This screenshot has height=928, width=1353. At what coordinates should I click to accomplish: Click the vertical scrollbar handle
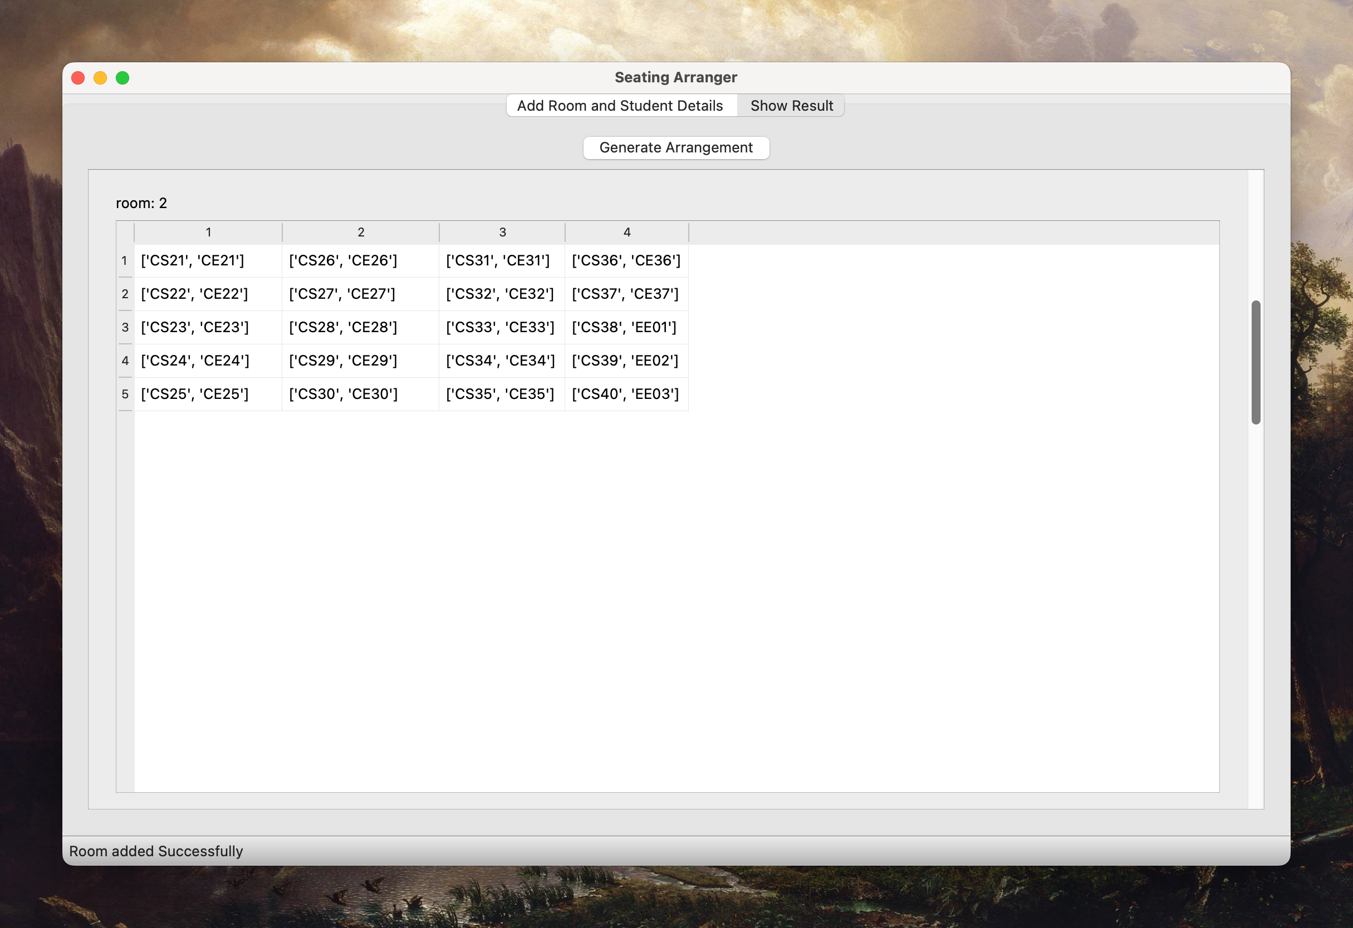click(x=1256, y=362)
